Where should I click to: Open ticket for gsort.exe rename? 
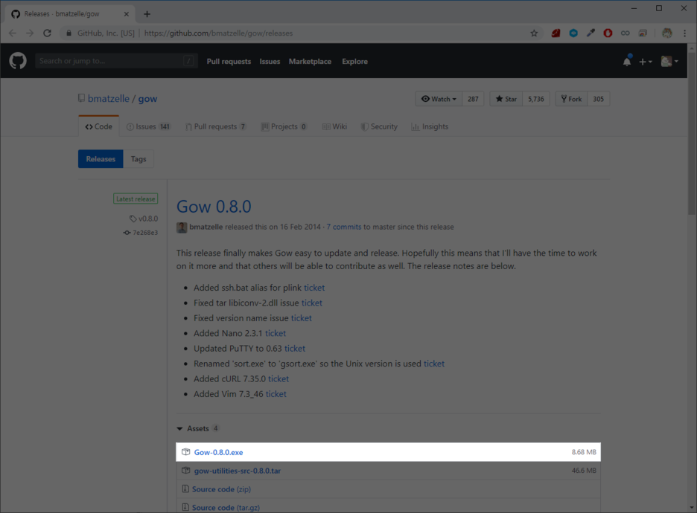click(x=434, y=364)
